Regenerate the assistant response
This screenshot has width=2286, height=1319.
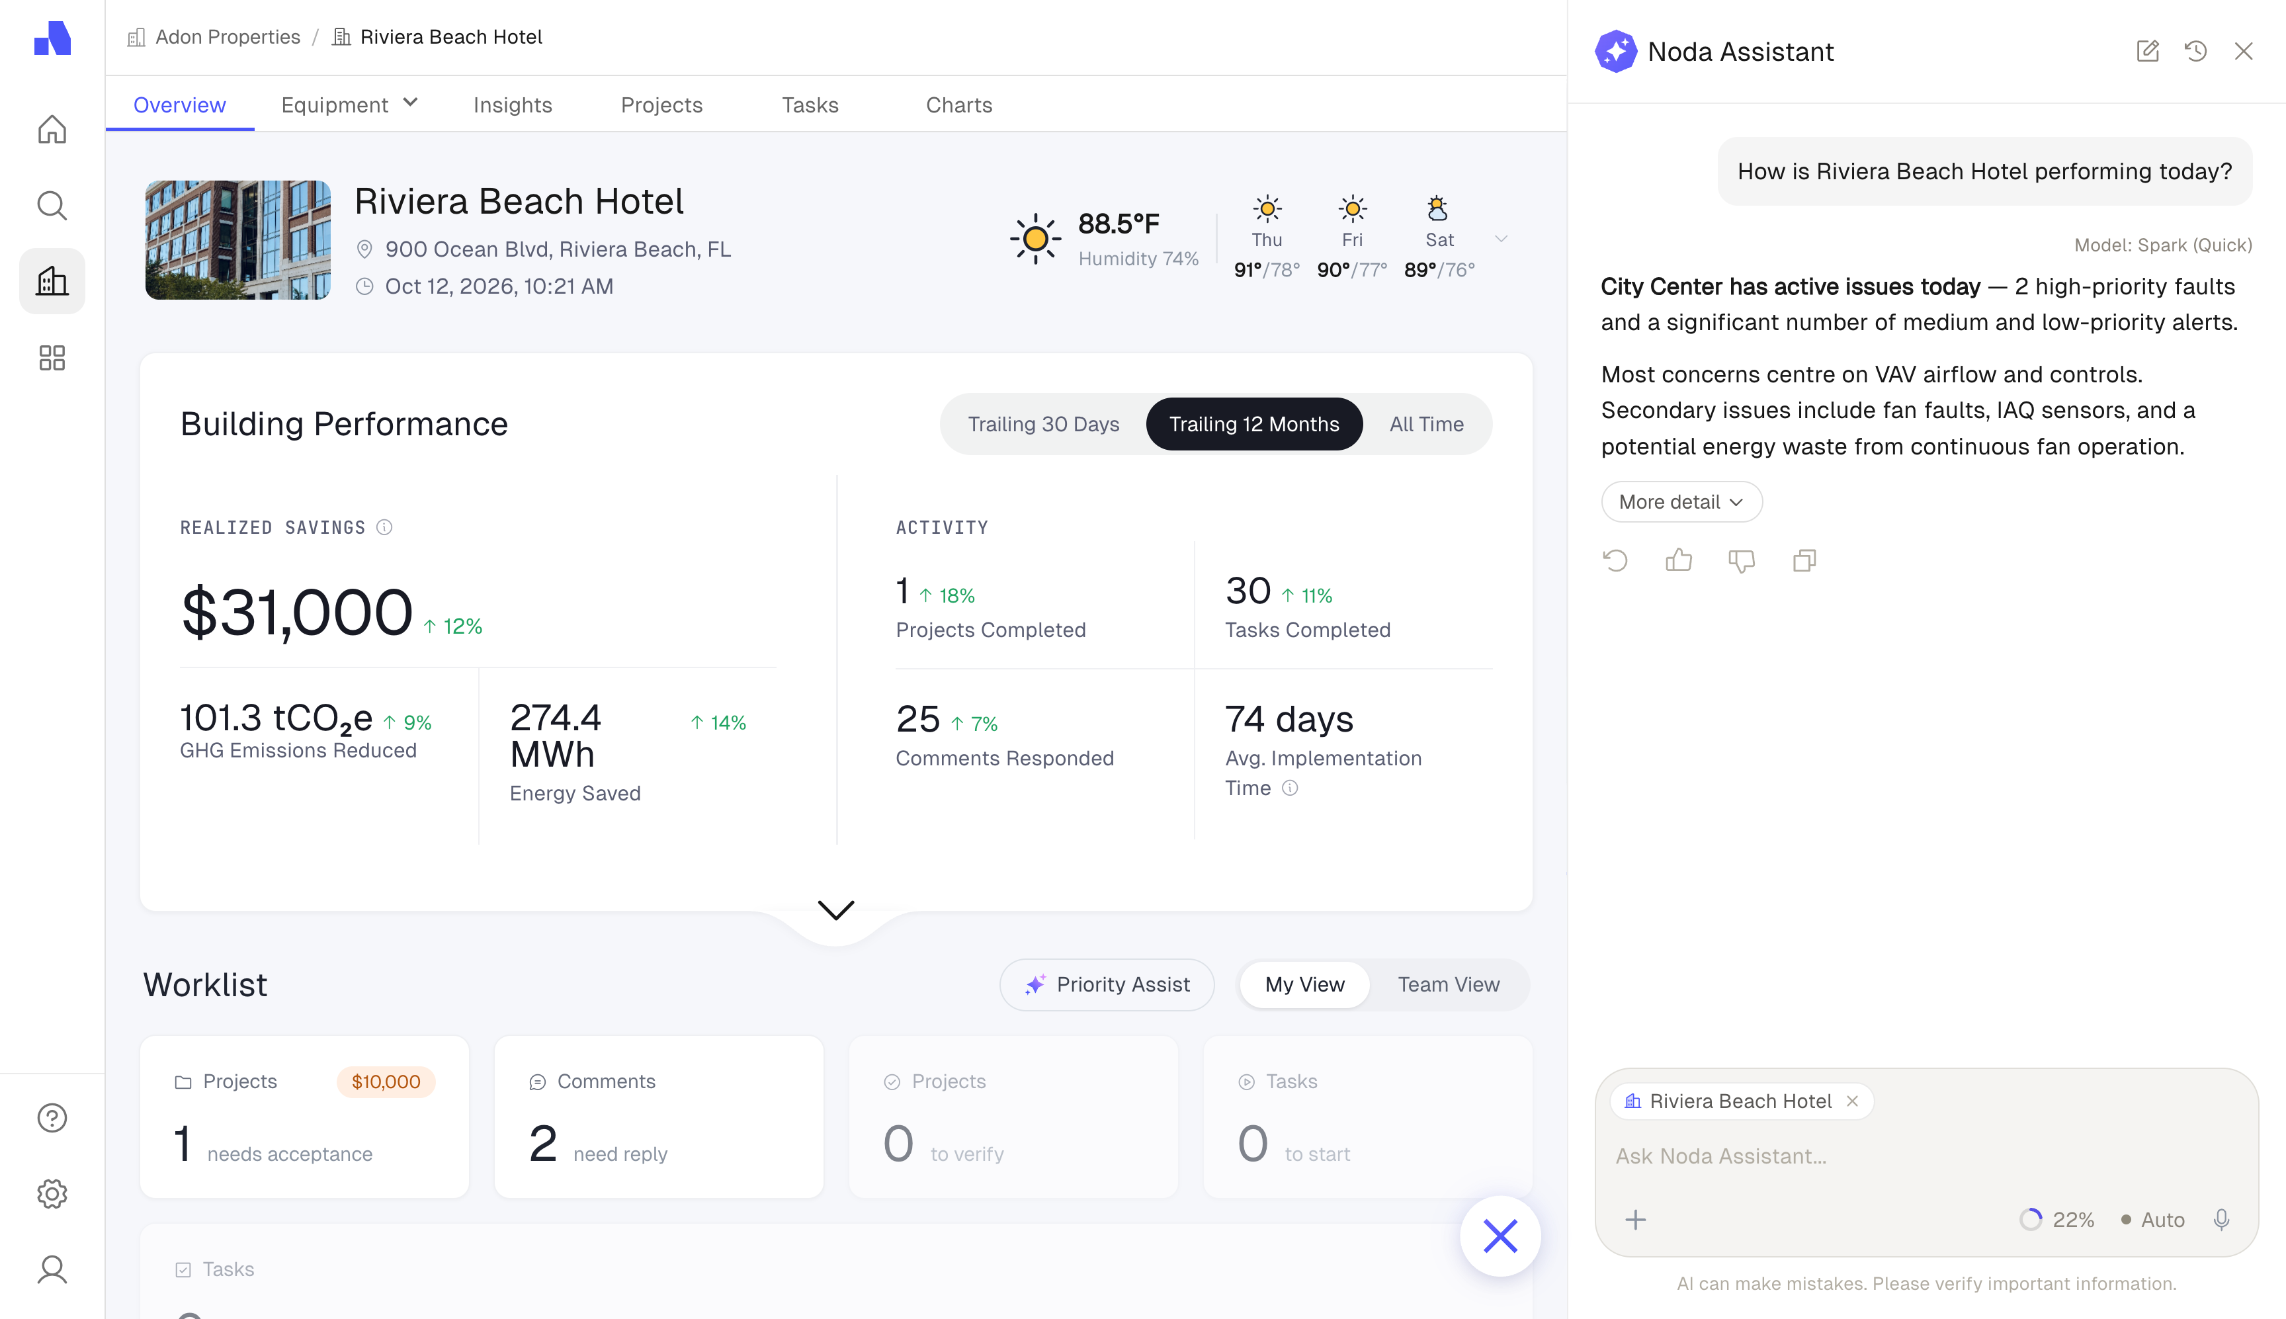coord(1615,561)
